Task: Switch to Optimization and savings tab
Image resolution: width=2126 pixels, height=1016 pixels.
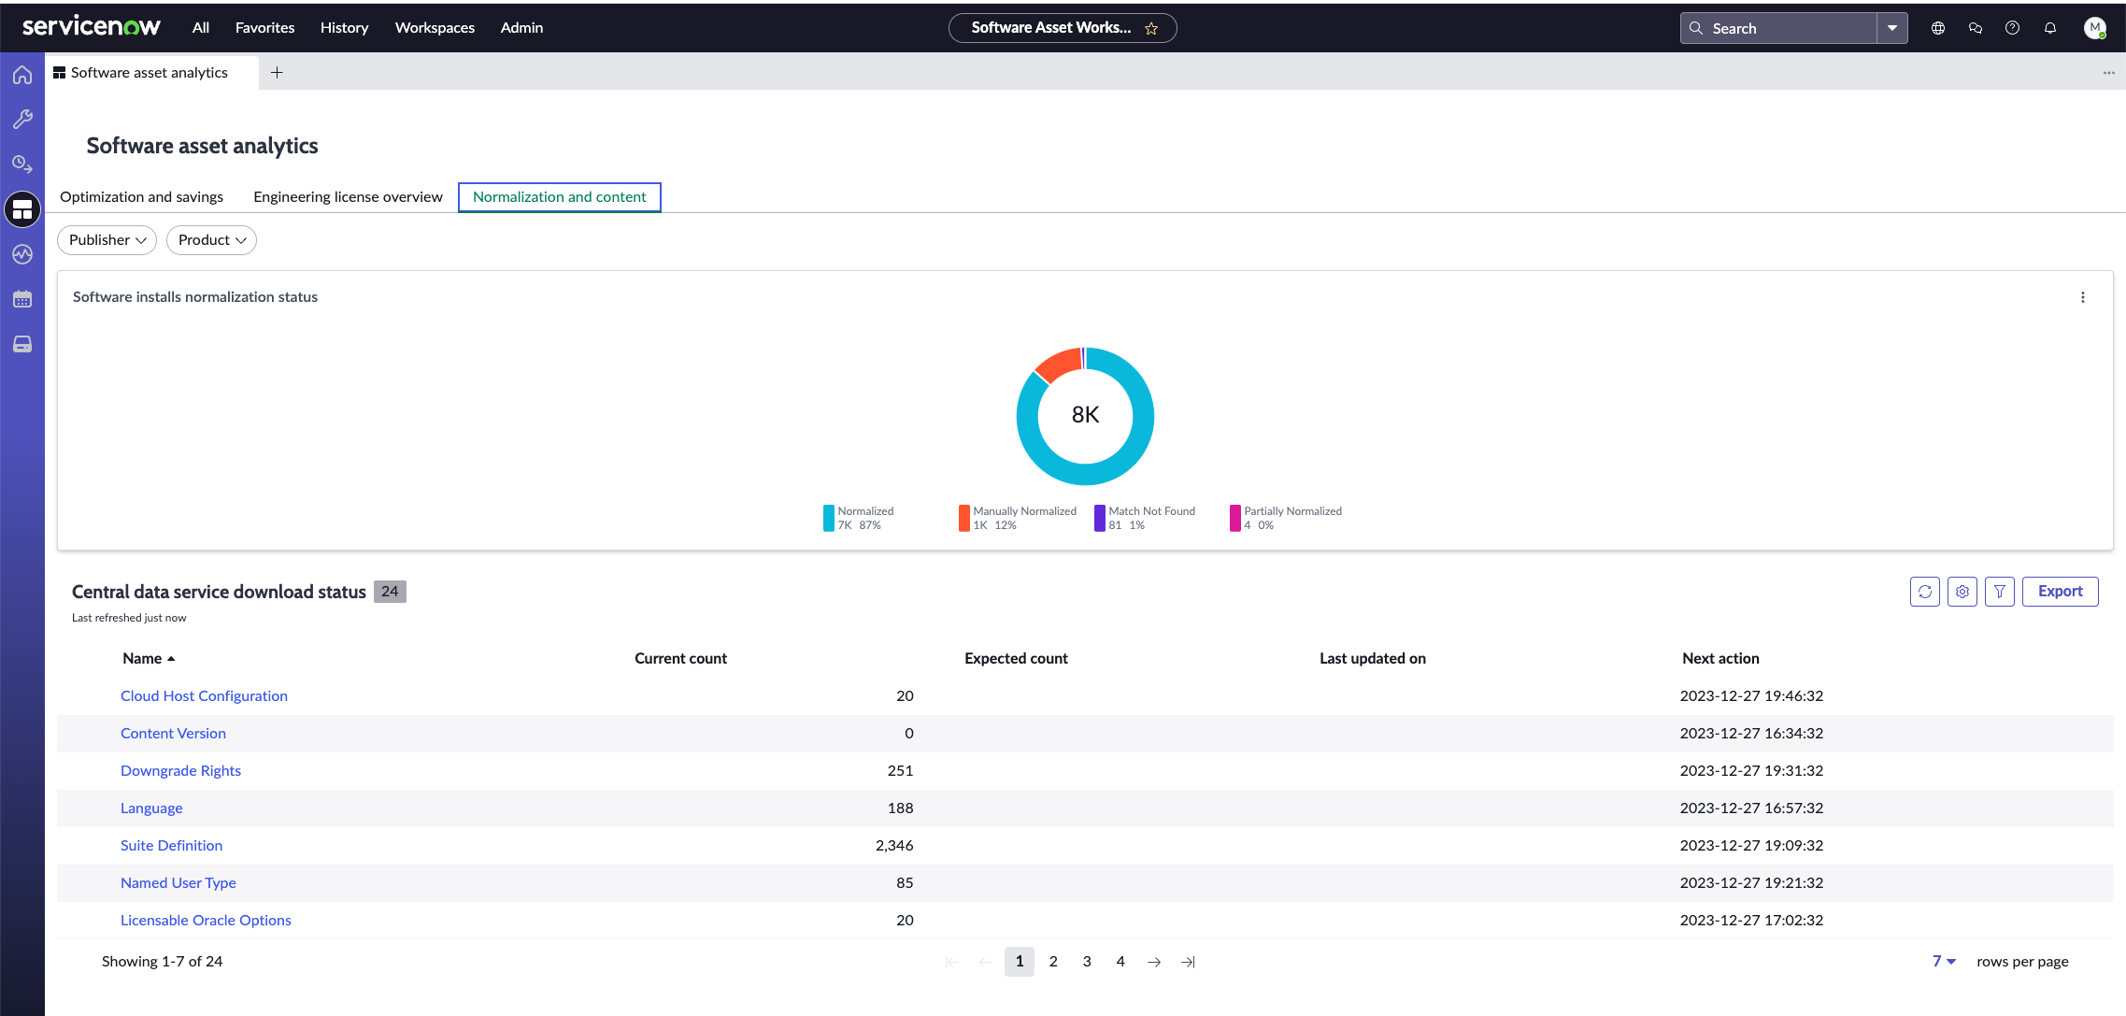Action: 142,196
